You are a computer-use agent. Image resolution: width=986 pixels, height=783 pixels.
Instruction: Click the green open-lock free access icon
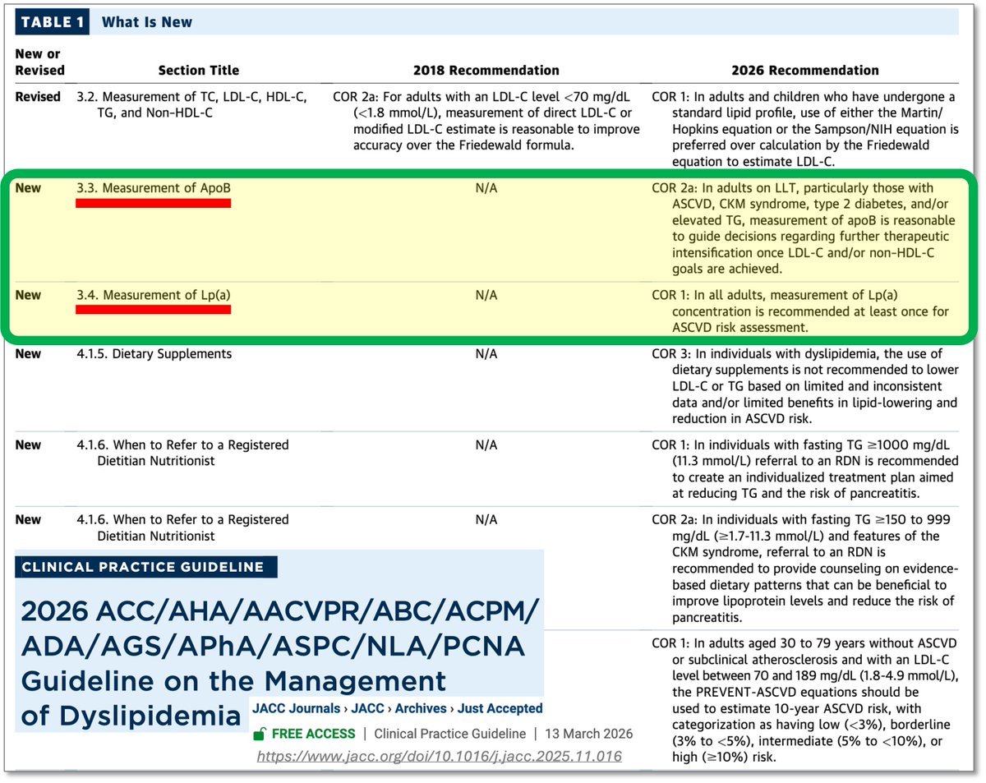[x=259, y=735]
